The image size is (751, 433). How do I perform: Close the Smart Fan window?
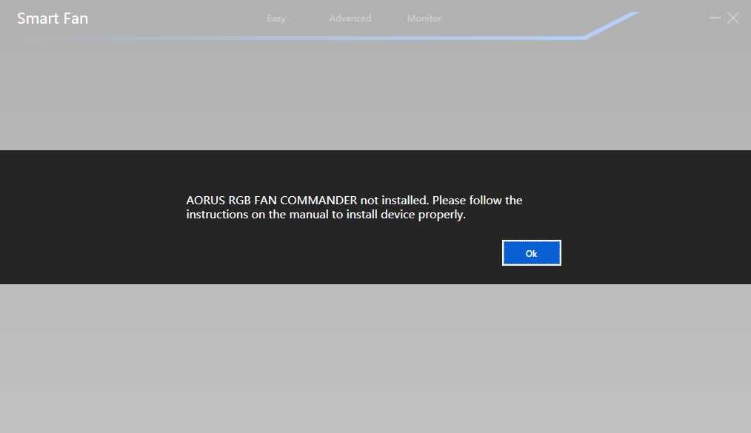pos(732,19)
